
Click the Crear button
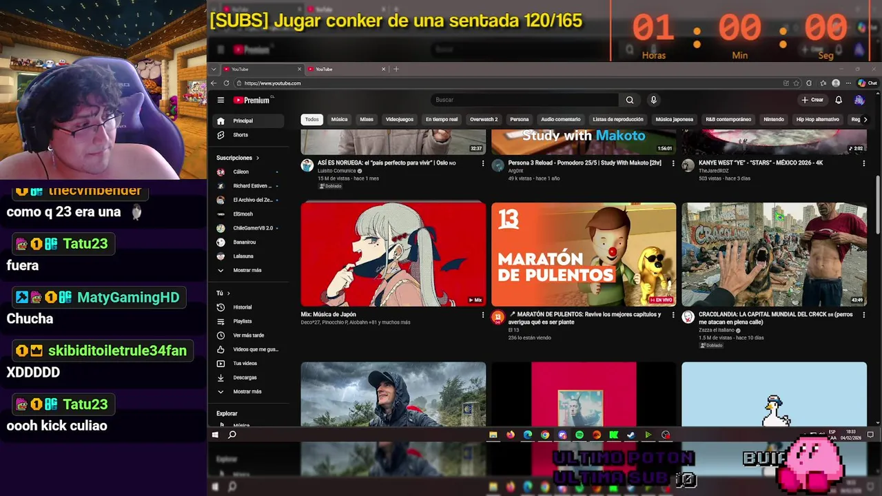pyautogui.click(x=813, y=100)
